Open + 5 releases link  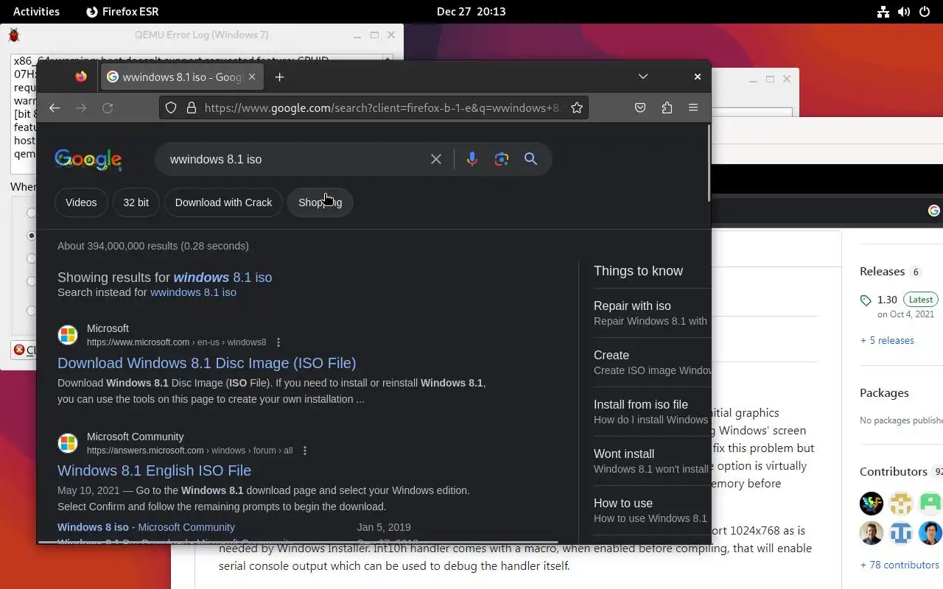[887, 340]
